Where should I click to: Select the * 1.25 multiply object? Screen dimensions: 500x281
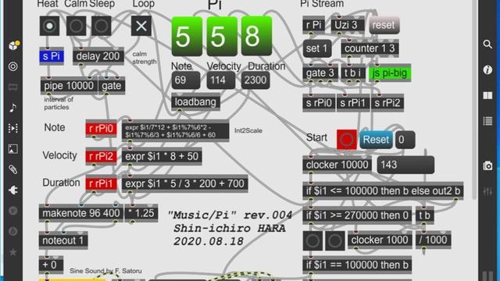pyautogui.click(x=141, y=213)
